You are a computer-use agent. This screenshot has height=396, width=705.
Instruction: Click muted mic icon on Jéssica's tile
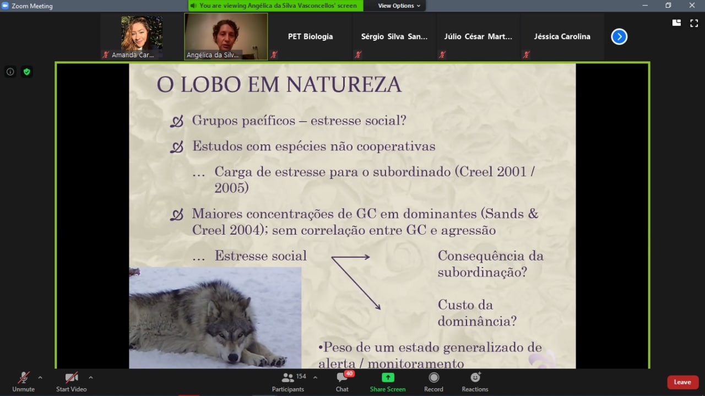pos(527,55)
